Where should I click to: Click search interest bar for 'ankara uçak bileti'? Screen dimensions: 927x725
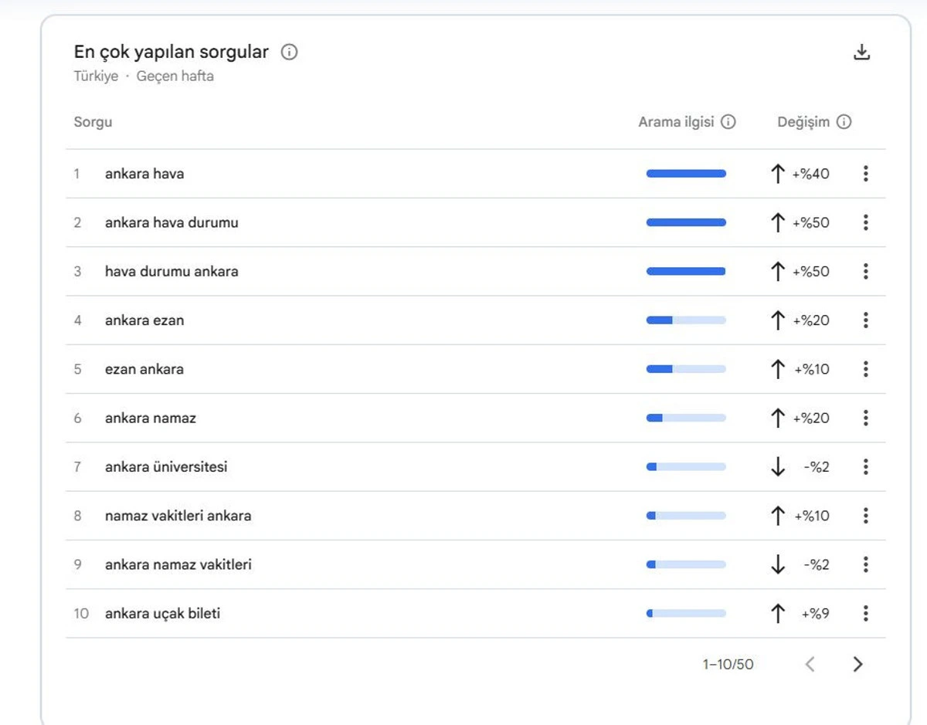686,613
